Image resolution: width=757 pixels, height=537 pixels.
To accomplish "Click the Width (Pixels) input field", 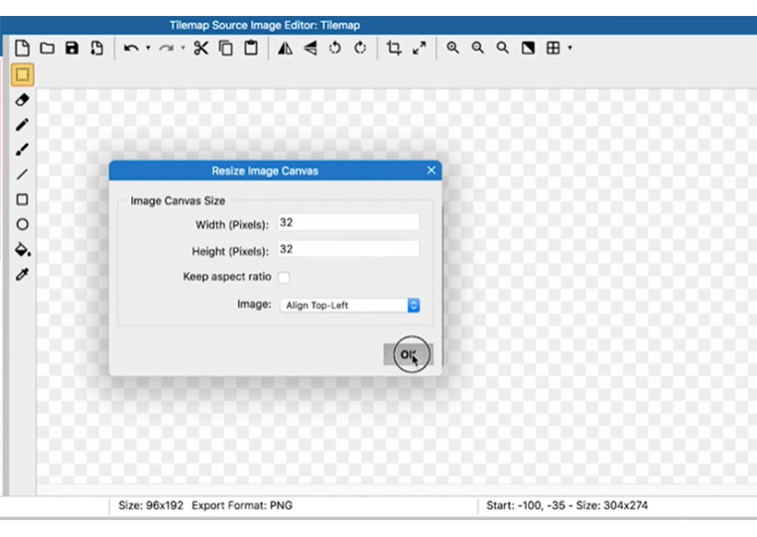I will click(x=348, y=222).
